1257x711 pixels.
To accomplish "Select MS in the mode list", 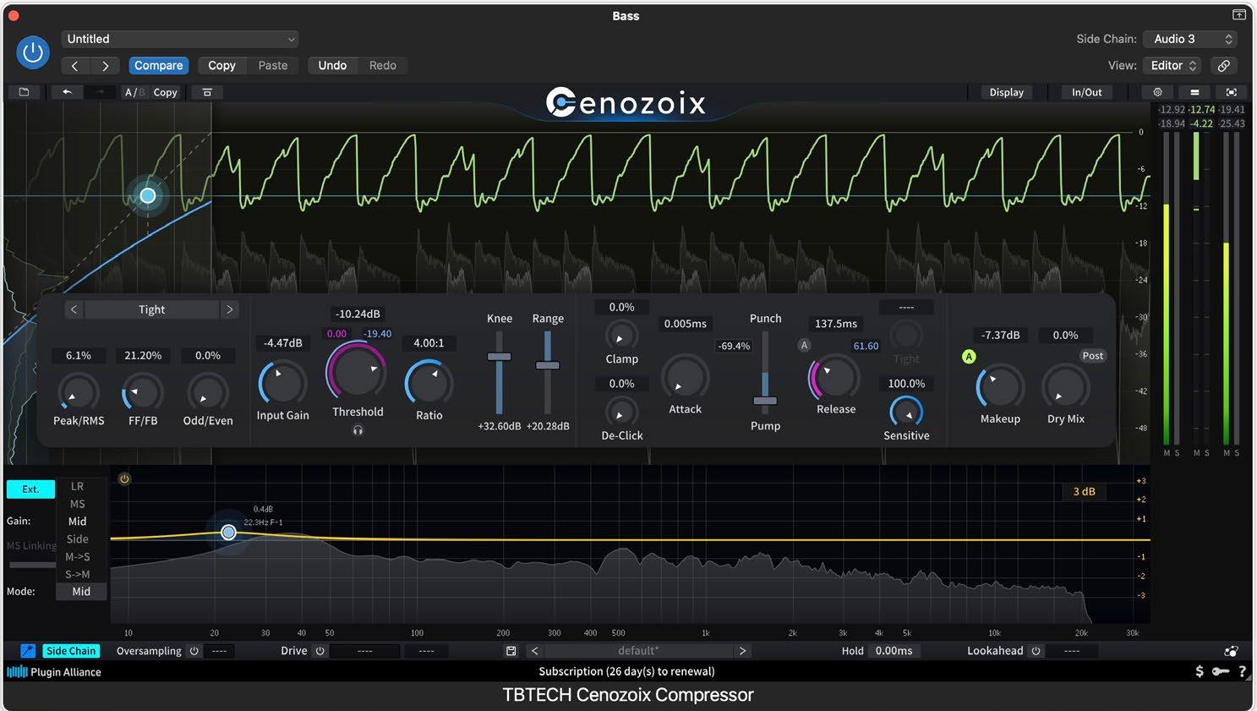I will pyautogui.click(x=78, y=504).
